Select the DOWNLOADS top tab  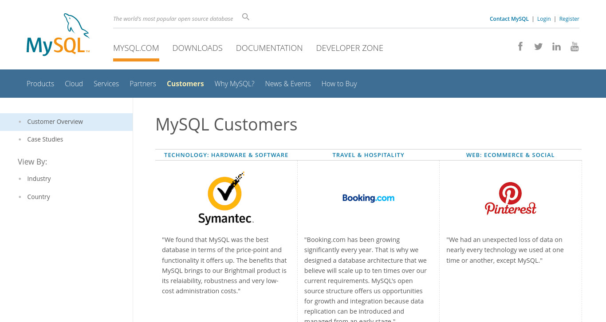(197, 48)
